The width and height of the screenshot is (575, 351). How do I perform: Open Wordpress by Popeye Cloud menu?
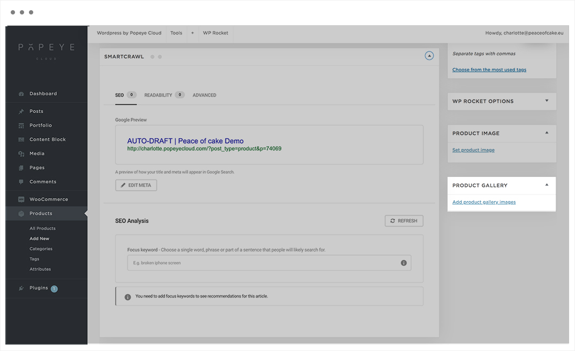129,33
